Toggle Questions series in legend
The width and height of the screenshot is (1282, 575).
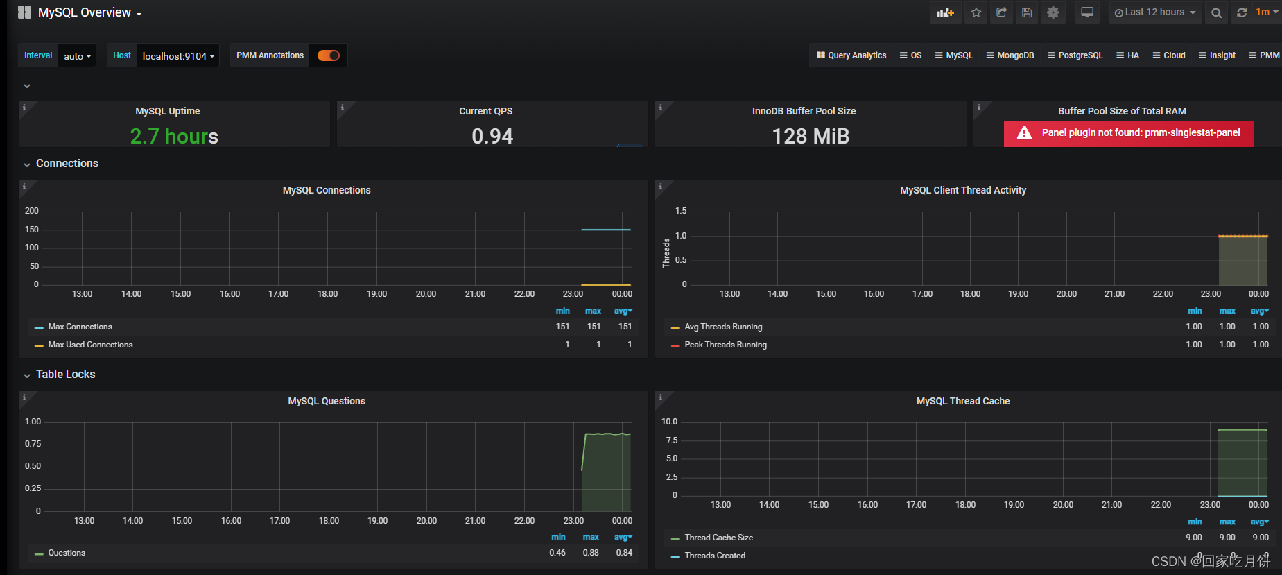[67, 553]
